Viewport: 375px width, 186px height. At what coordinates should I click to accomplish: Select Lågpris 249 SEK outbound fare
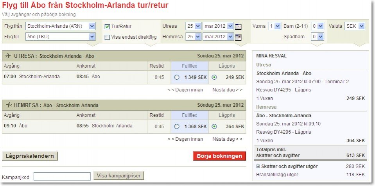coord(214,77)
